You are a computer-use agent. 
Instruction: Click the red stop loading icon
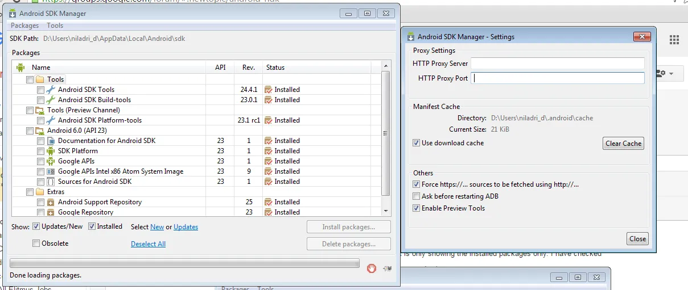coord(372,268)
